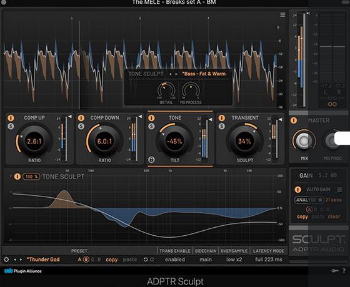Toggle the AUTO GAIN power button
350x287 pixels.
[x=297, y=190]
